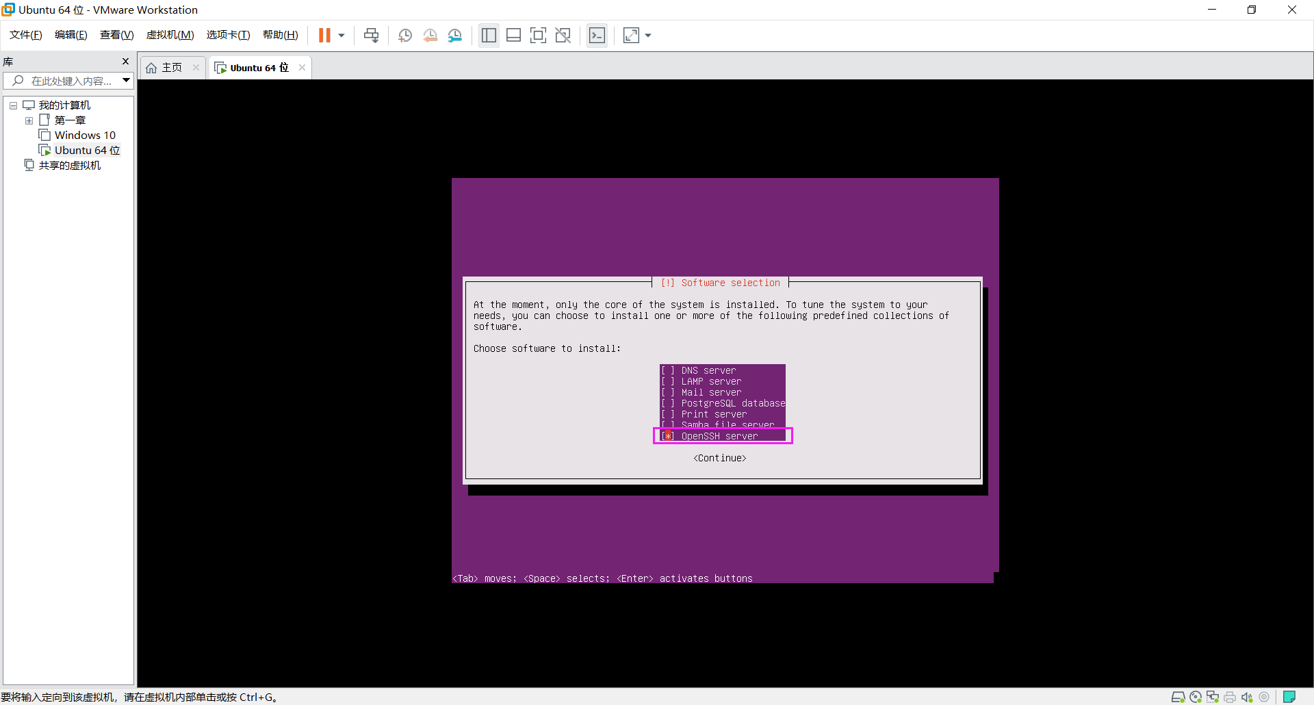Toggle the library sidebar view button
This screenshot has width=1314, height=705.
[x=489, y=36]
